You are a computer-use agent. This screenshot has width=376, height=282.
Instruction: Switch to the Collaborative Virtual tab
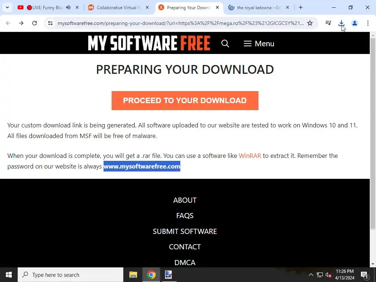[119, 7]
